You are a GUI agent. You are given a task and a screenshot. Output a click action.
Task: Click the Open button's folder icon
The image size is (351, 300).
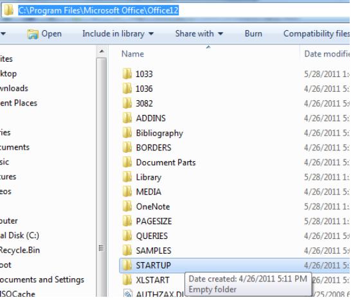33,34
